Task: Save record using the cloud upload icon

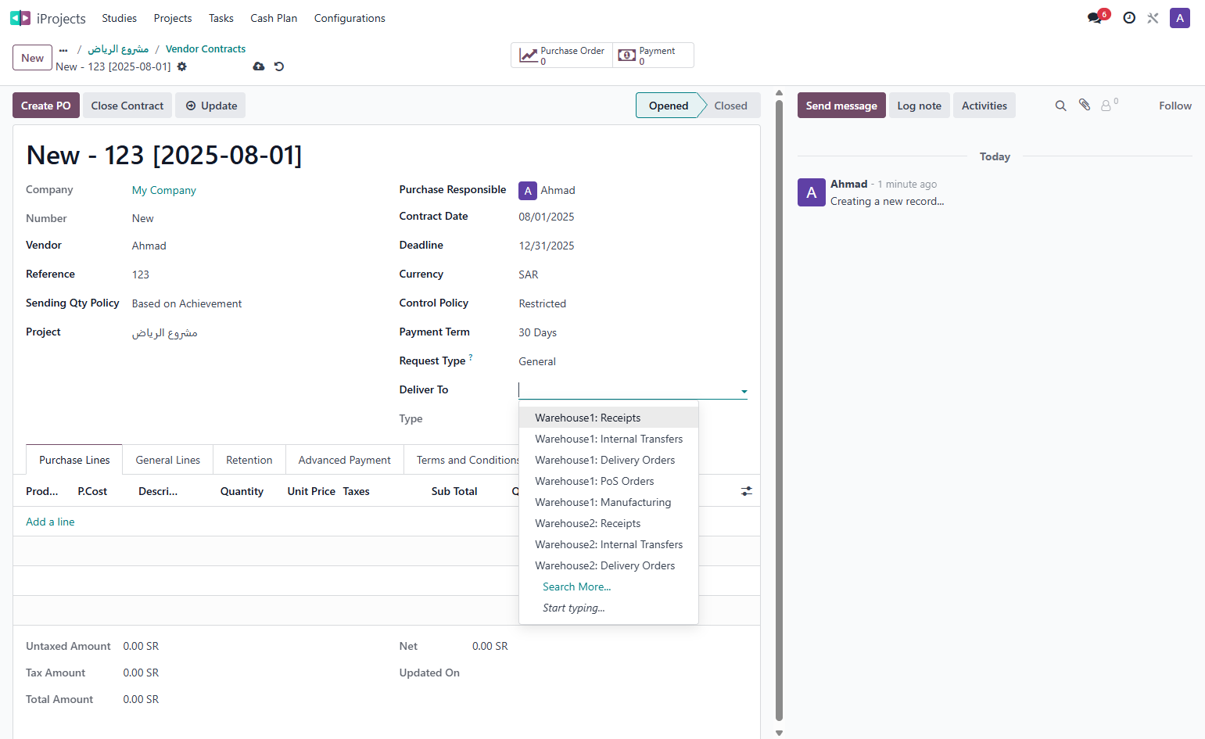Action: coord(259,66)
